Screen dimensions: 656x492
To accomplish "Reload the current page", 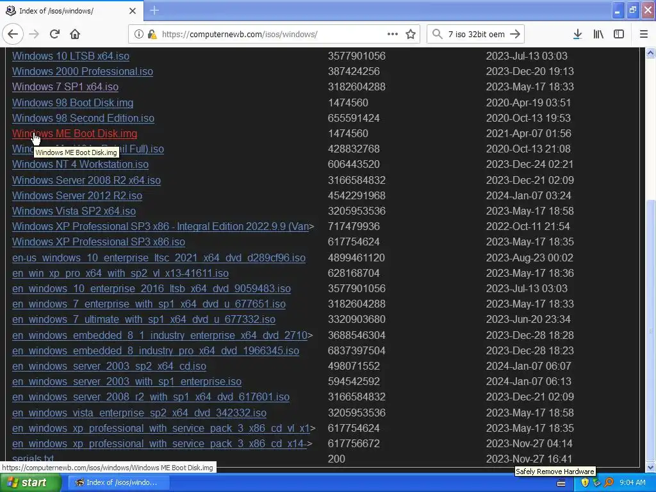I will click(54, 35).
